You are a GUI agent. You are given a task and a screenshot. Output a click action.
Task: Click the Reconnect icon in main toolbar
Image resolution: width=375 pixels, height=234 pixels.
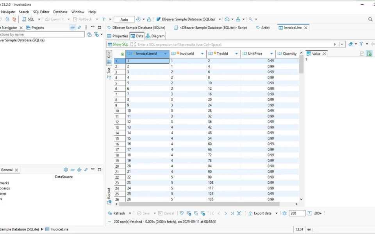click(x=7, y=19)
